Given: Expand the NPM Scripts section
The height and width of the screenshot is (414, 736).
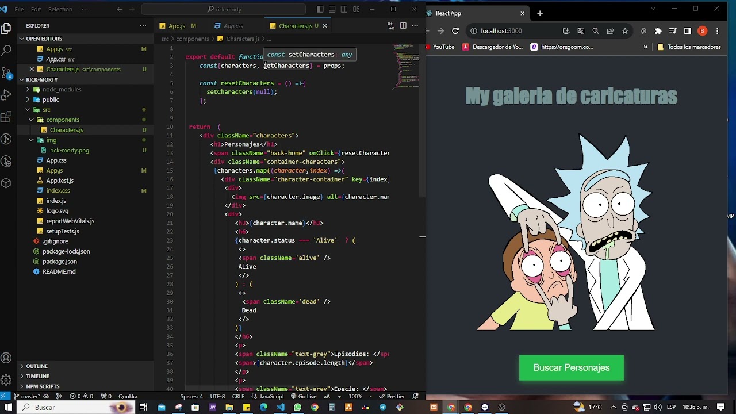Looking at the screenshot, I should (43, 386).
